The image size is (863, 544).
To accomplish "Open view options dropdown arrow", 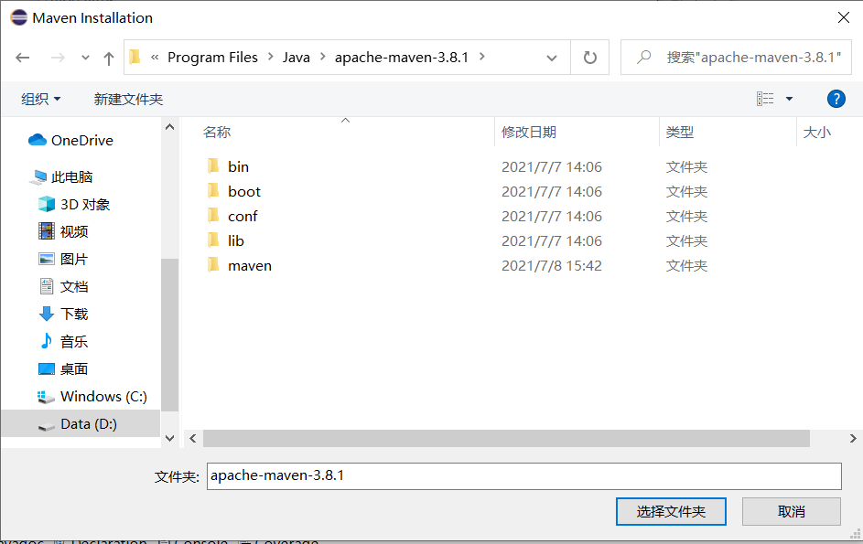I will 789,99.
